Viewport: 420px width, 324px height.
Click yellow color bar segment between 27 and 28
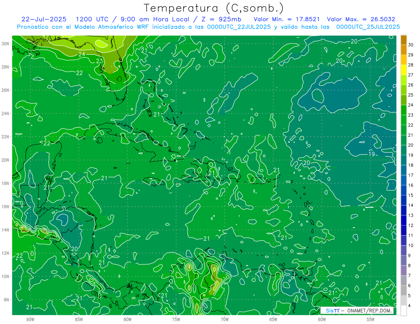404,70
